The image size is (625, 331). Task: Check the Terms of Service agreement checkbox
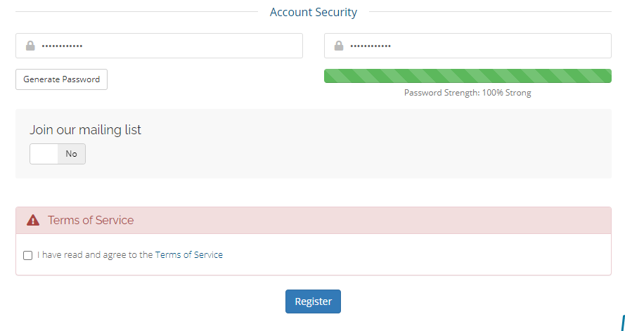tap(27, 255)
